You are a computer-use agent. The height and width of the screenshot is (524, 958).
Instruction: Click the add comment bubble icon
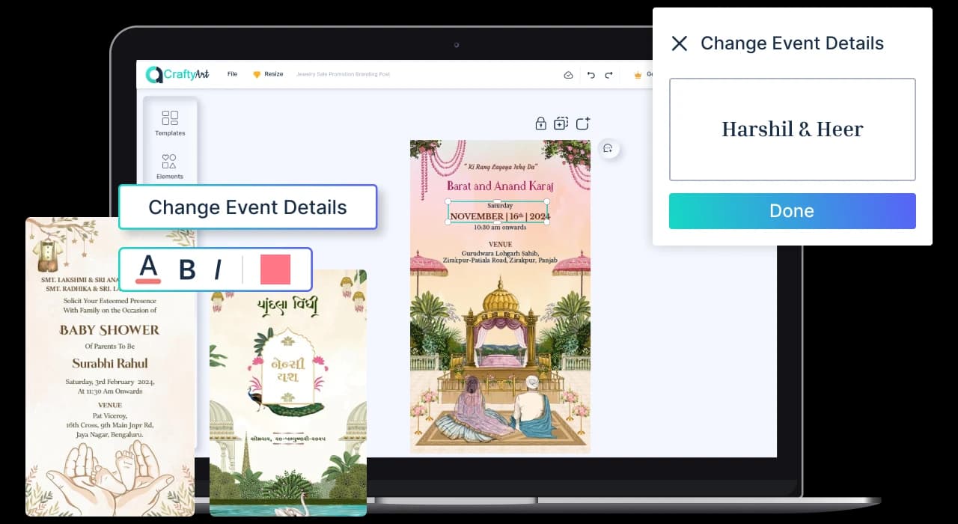coord(608,148)
